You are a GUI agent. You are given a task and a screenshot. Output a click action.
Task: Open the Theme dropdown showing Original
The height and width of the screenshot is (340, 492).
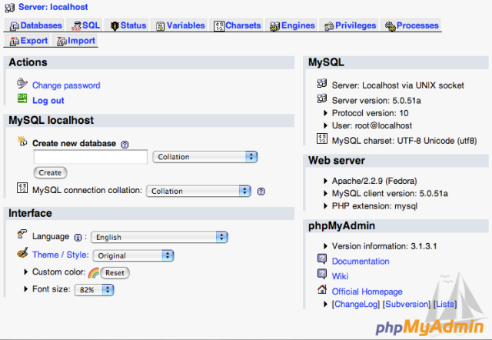[x=133, y=255]
